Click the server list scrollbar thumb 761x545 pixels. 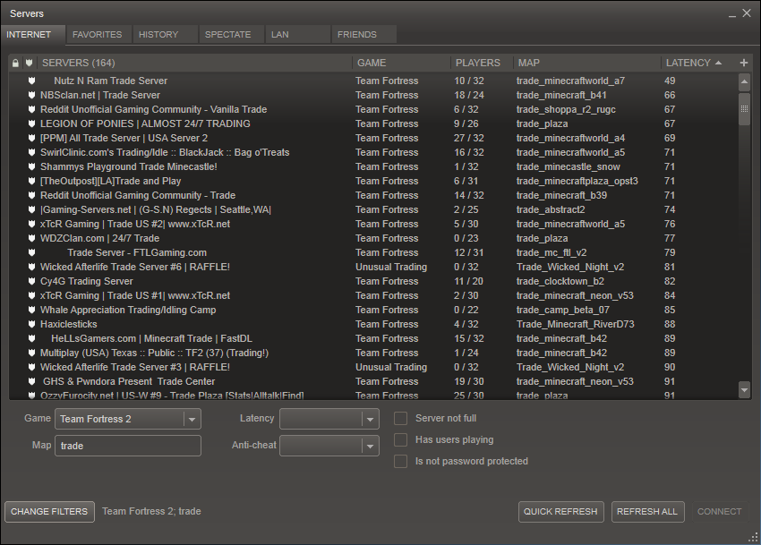pyautogui.click(x=744, y=109)
